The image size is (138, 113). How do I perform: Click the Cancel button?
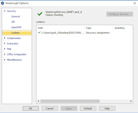coord(50,108)
